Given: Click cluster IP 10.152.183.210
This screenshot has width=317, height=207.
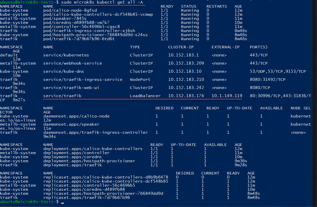Looking at the screenshot, I should [x=186, y=80].
